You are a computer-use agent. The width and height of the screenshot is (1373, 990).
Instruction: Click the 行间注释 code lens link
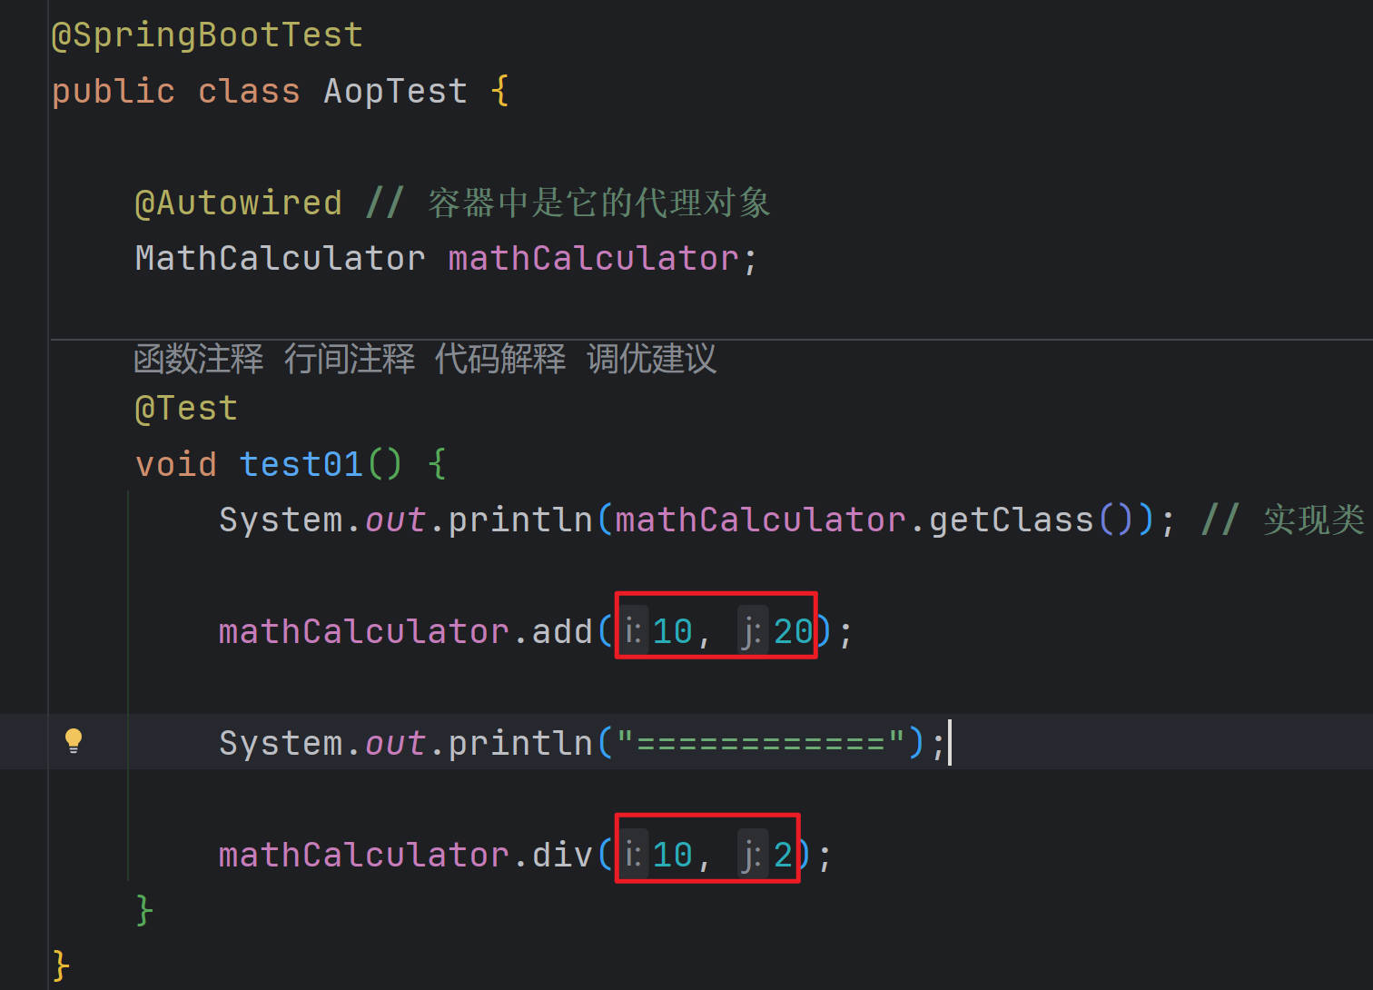coord(349,359)
